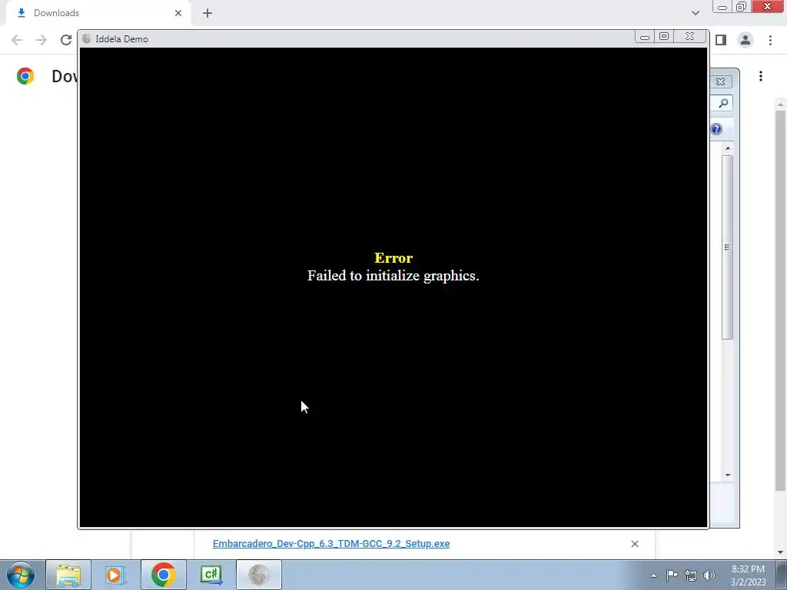Click down arrow of background window scrollbar
Viewport: 787px width, 590px height.
(728, 475)
